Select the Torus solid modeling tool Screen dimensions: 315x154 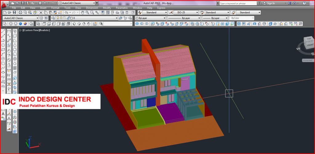[x=15, y=59]
